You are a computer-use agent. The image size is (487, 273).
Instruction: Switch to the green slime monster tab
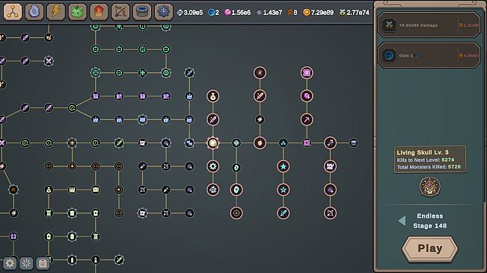(77, 12)
